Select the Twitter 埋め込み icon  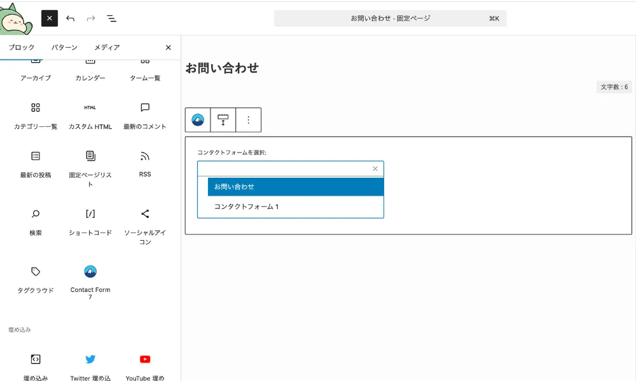point(90,359)
